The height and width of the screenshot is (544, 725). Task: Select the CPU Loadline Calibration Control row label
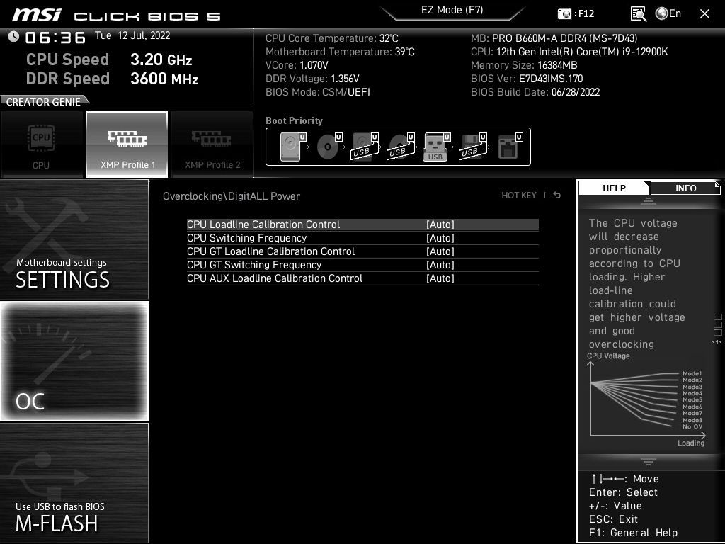tap(263, 225)
